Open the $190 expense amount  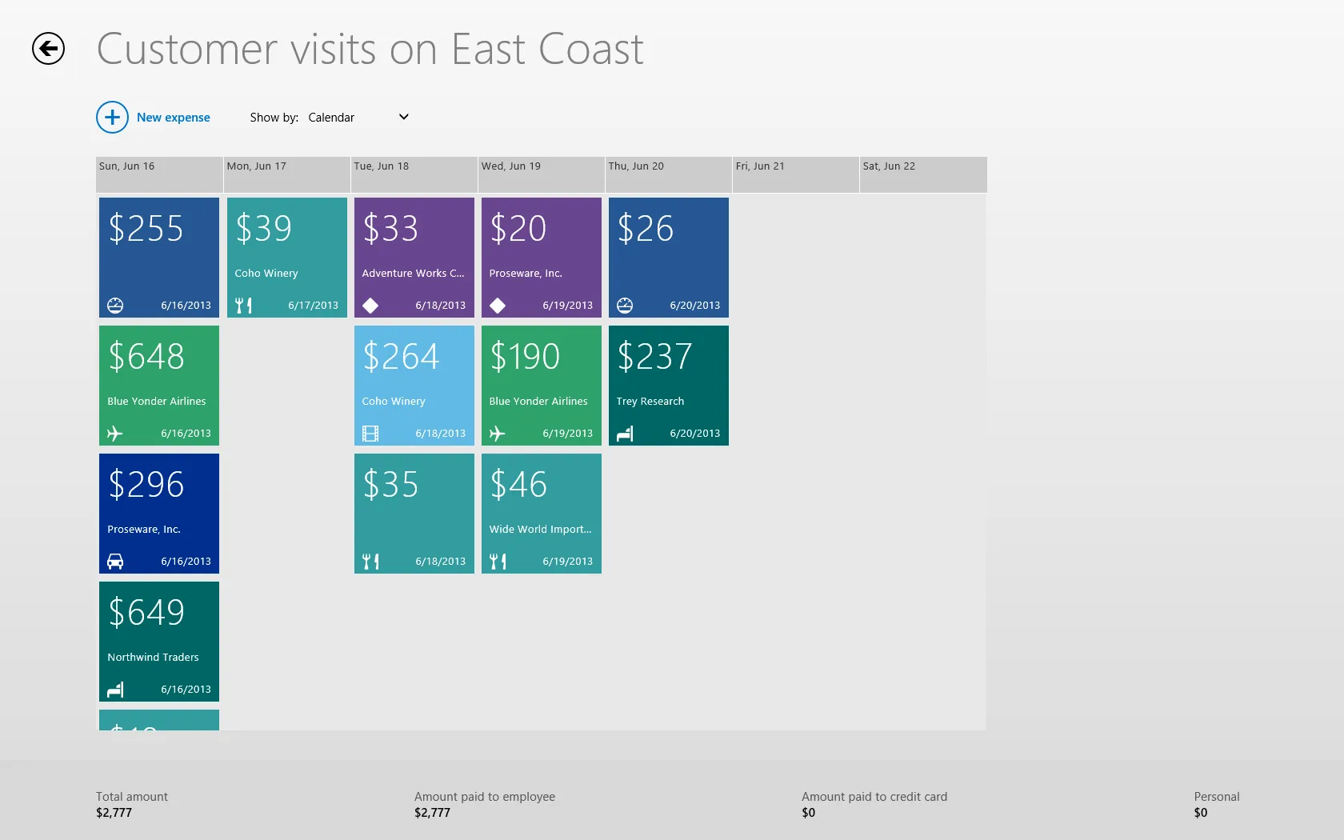(525, 357)
